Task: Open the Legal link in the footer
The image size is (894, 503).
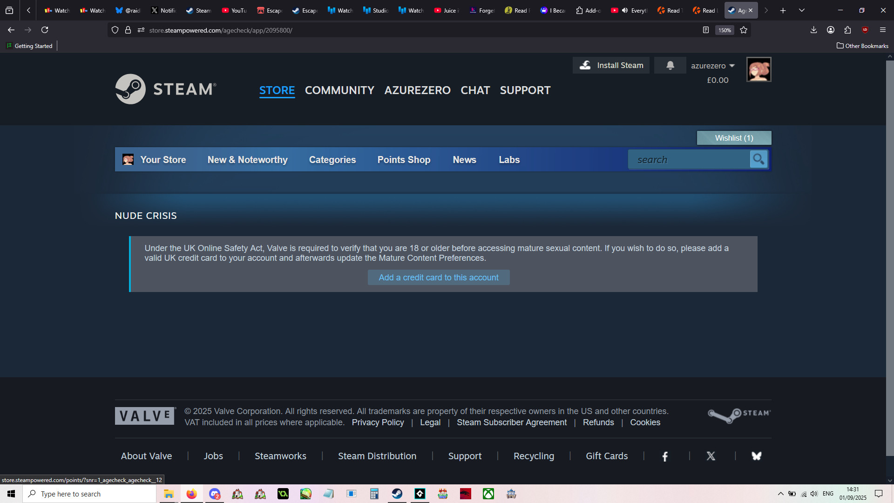Action: click(x=430, y=422)
